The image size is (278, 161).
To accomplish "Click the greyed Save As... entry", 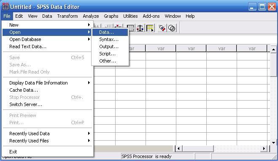I will pos(47,65).
